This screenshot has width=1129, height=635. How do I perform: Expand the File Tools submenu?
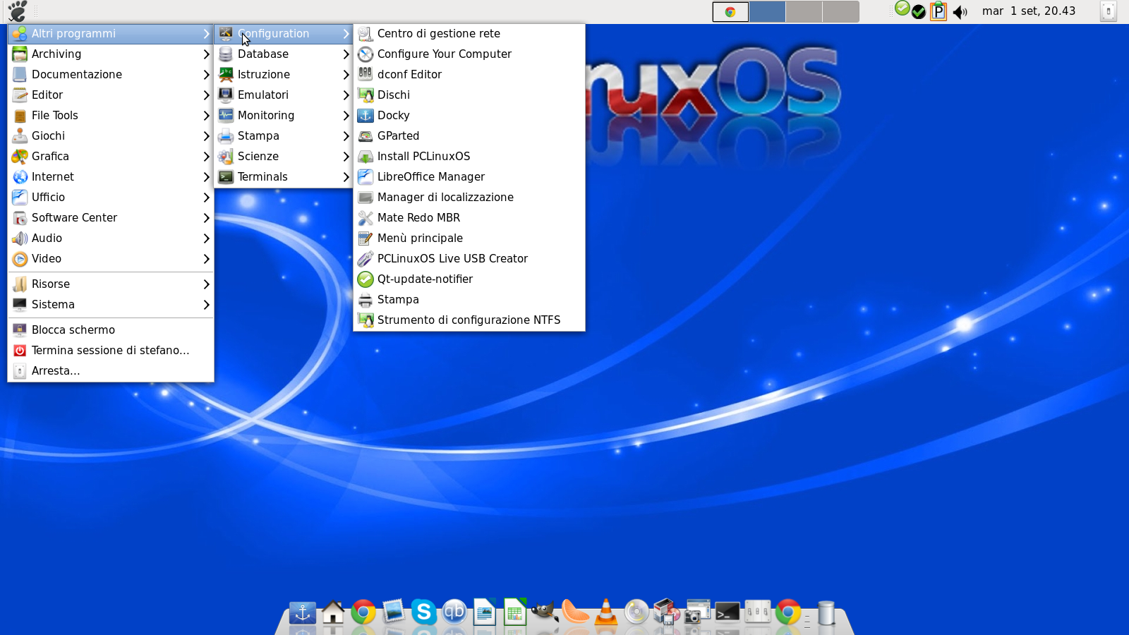(111, 116)
